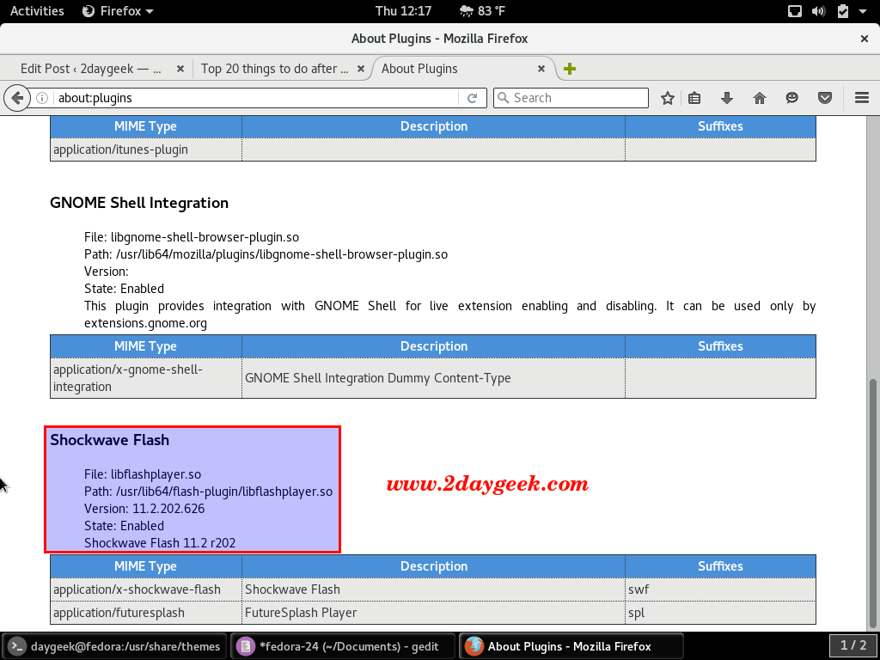The image size is (880, 660).
Task: Open site information icon in URL bar
Action: pyautogui.click(x=42, y=98)
